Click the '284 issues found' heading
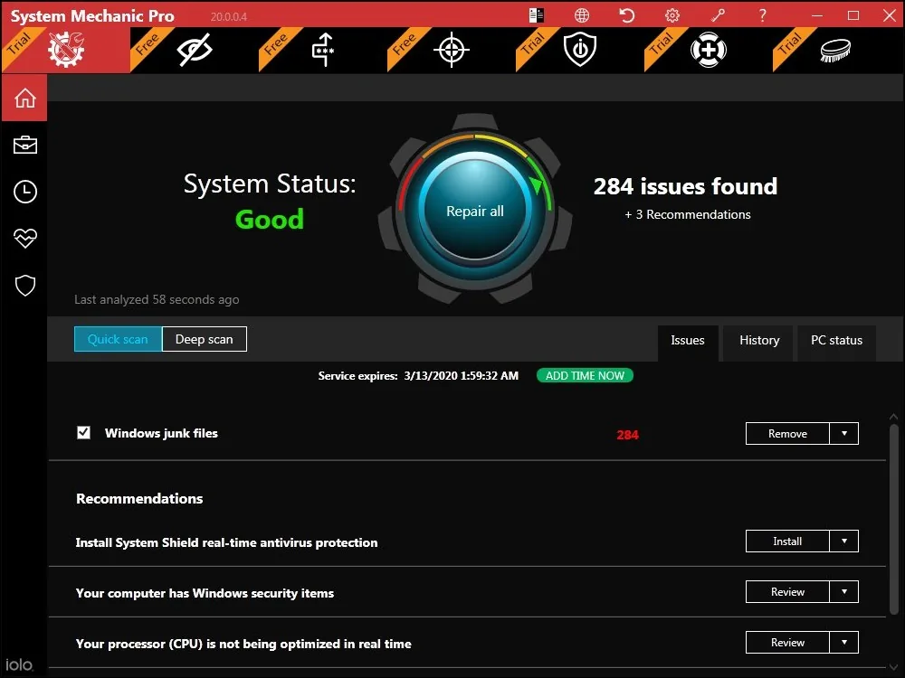Image resolution: width=905 pixels, height=678 pixels. (x=685, y=186)
